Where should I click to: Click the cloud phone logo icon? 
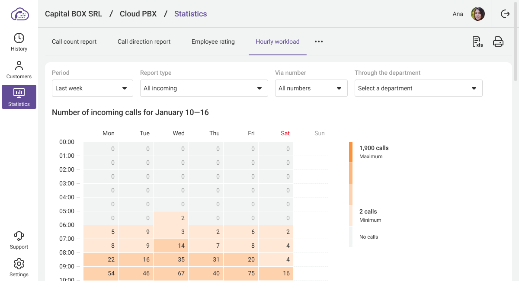pos(19,14)
